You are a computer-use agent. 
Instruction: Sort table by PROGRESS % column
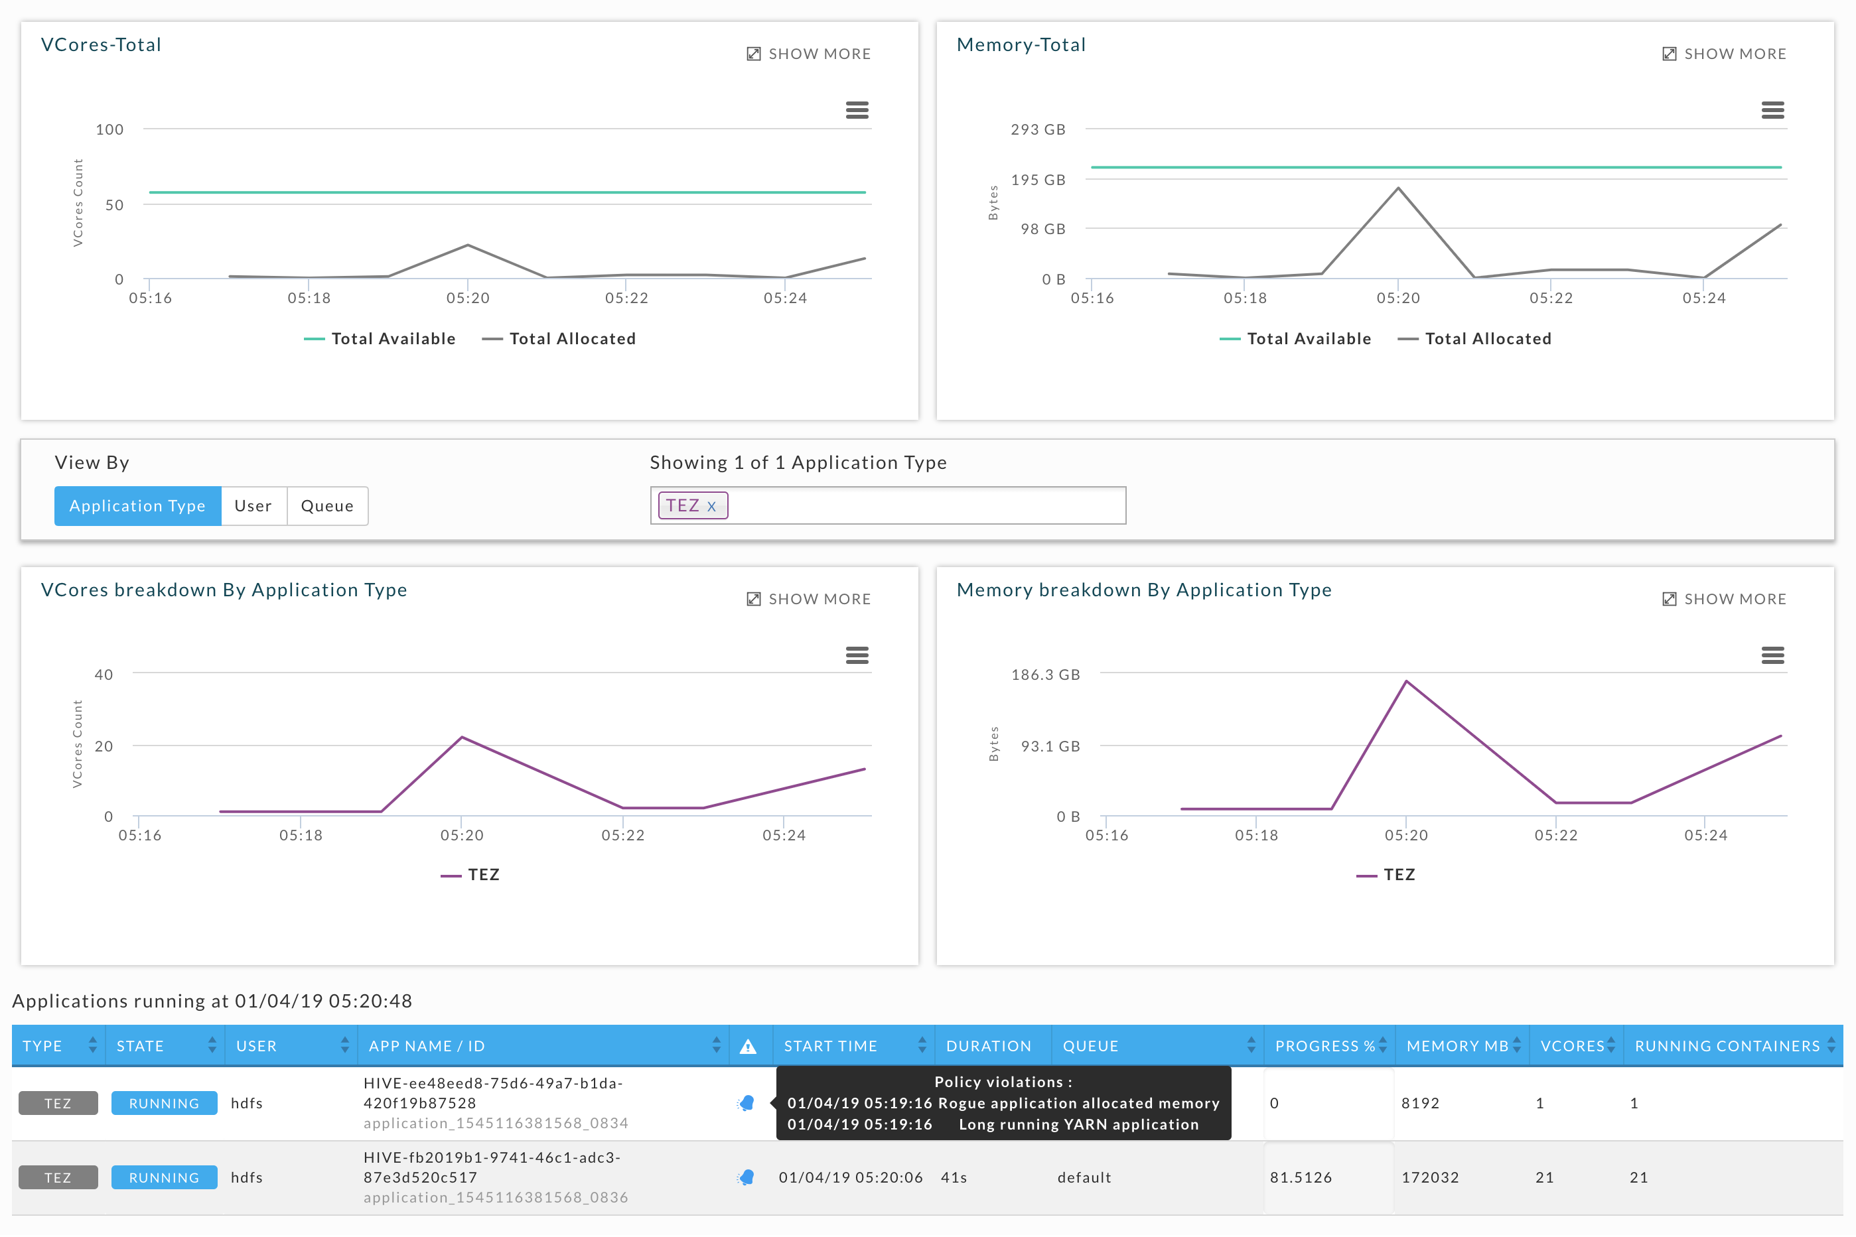click(x=1330, y=1045)
